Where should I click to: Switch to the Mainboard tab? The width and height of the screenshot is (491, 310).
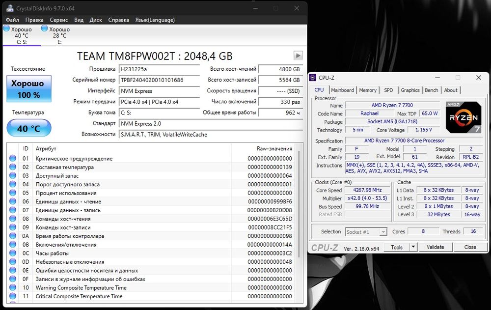(x=342, y=90)
